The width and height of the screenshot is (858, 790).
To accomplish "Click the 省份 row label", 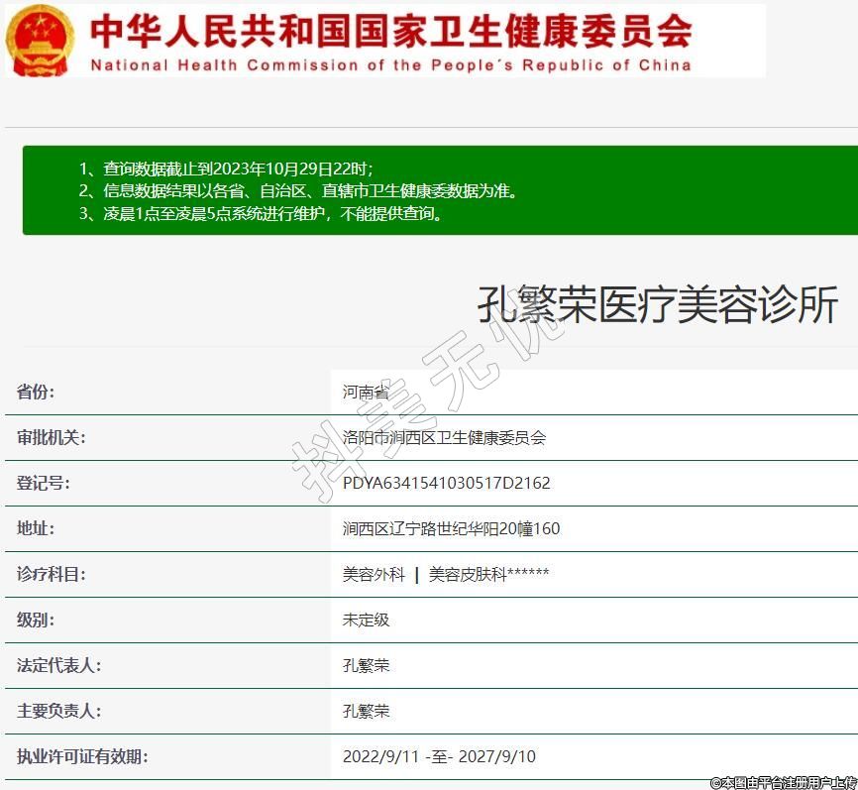I will (36, 392).
